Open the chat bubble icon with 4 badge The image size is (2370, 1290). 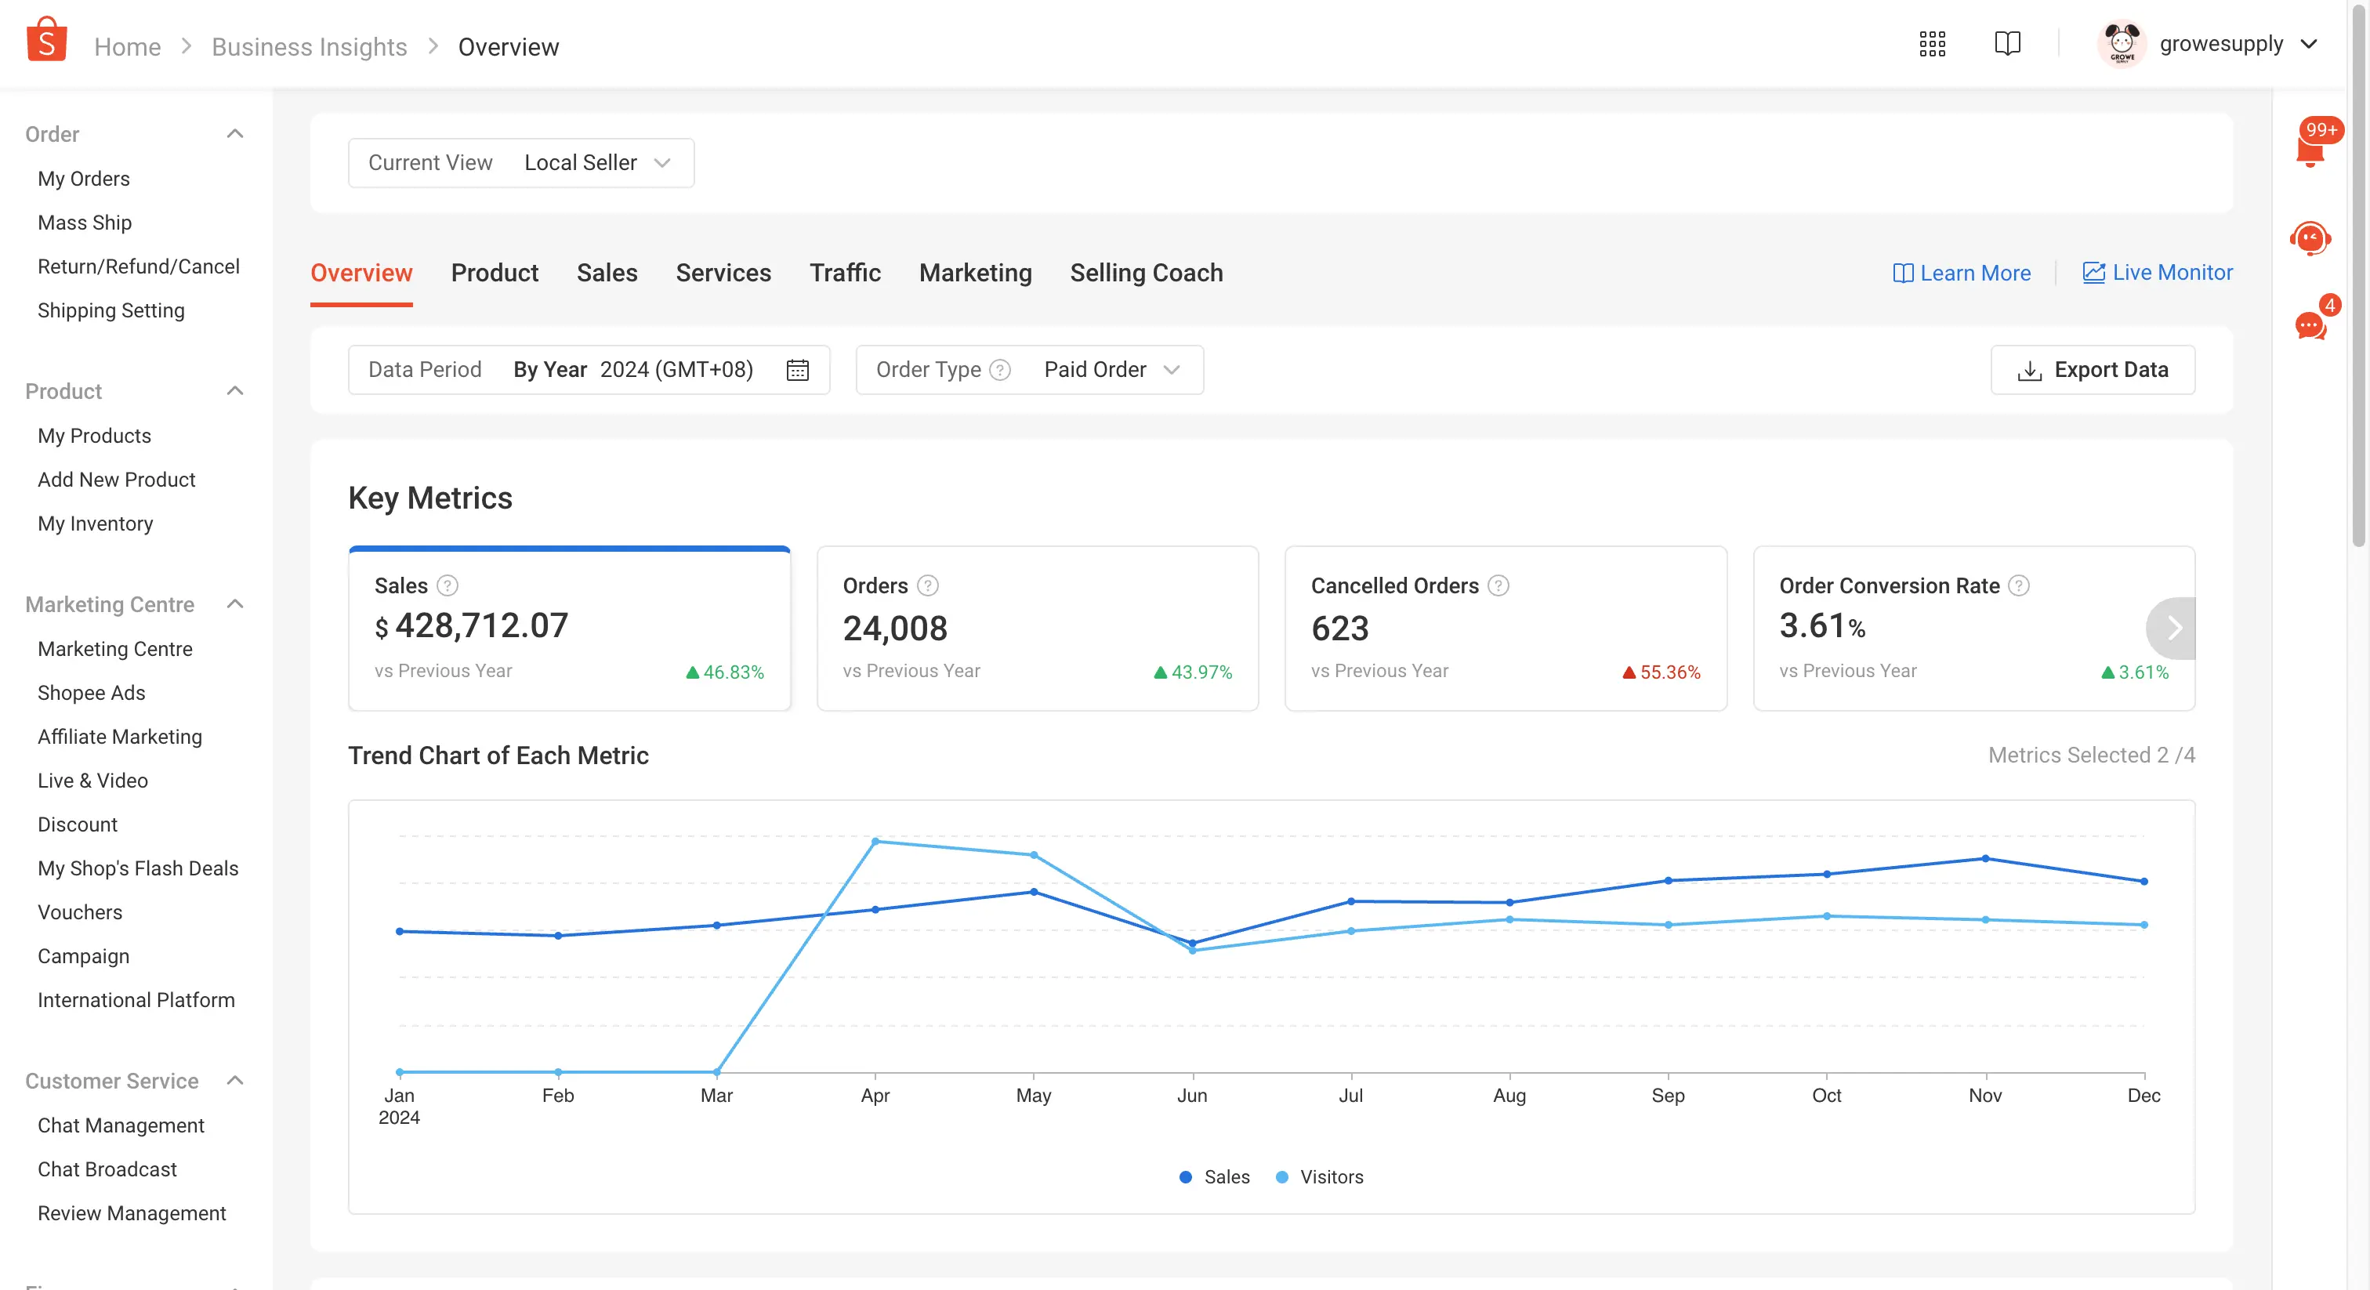click(2310, 324)
